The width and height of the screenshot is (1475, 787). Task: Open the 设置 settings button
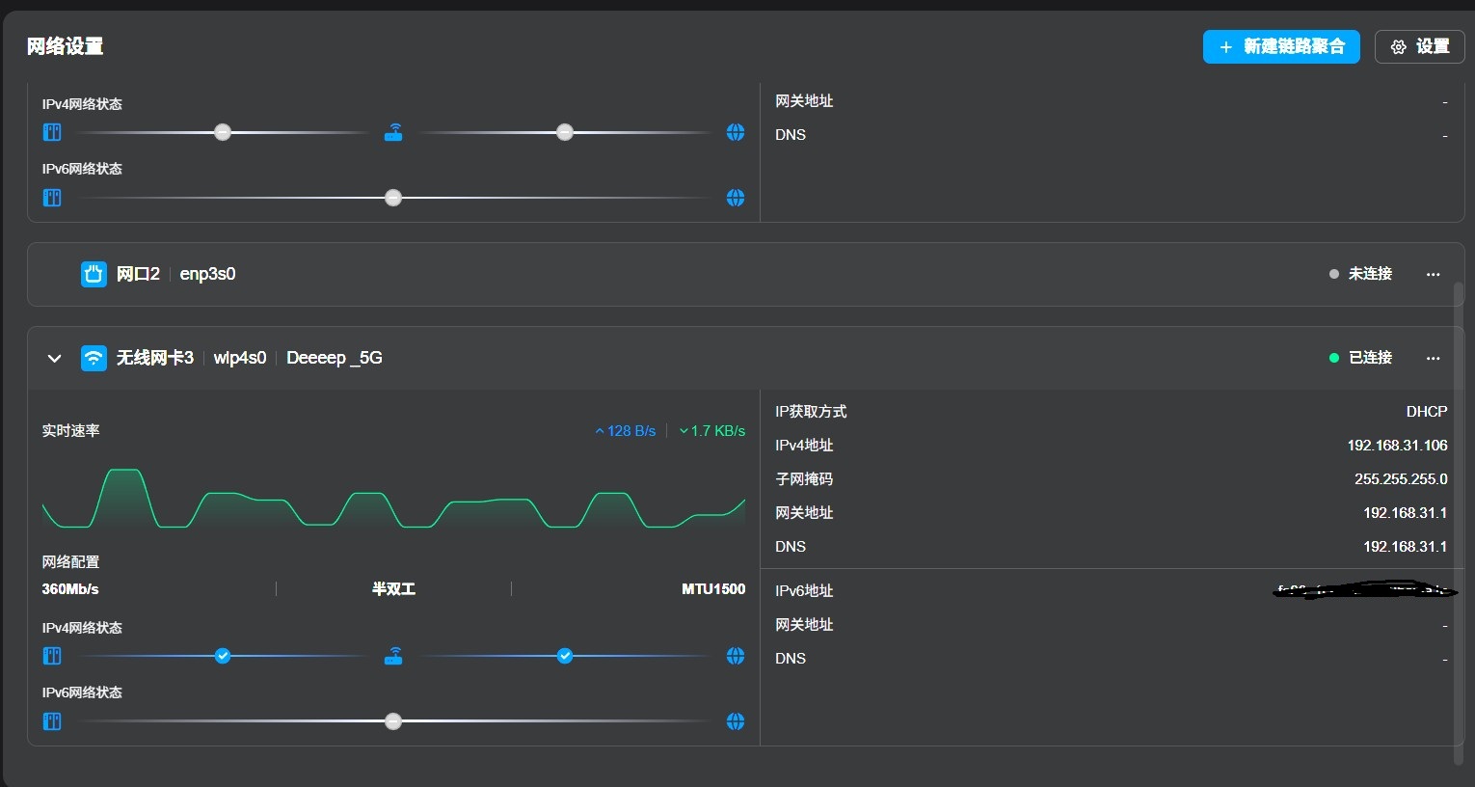(x=1419, y=46)
